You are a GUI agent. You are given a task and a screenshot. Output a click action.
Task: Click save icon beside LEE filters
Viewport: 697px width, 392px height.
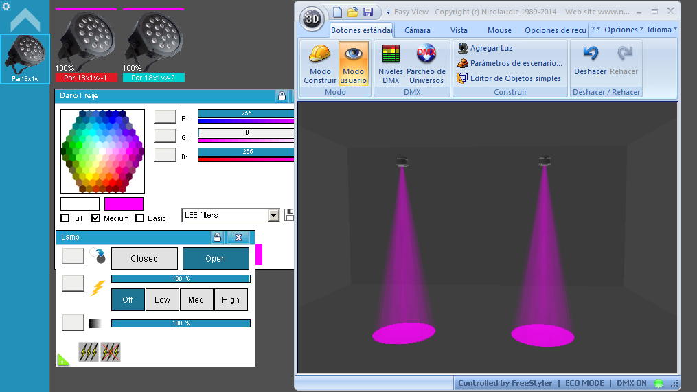coord(289,215)
